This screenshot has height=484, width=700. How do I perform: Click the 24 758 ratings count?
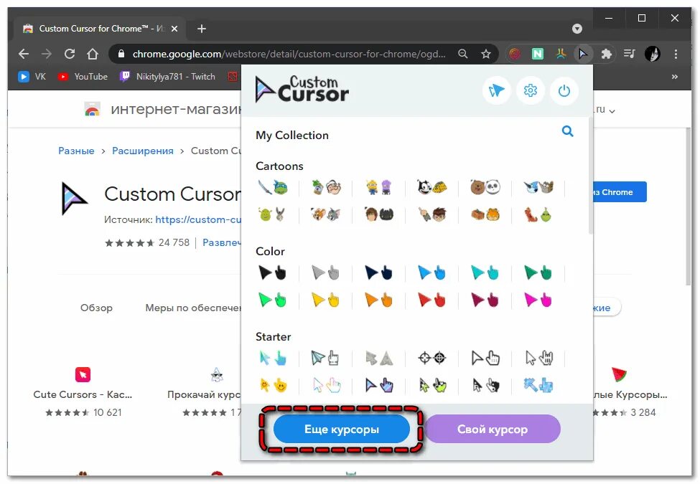pos(174,243)
